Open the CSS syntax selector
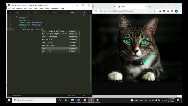188x106 pixels. (84, 96)
